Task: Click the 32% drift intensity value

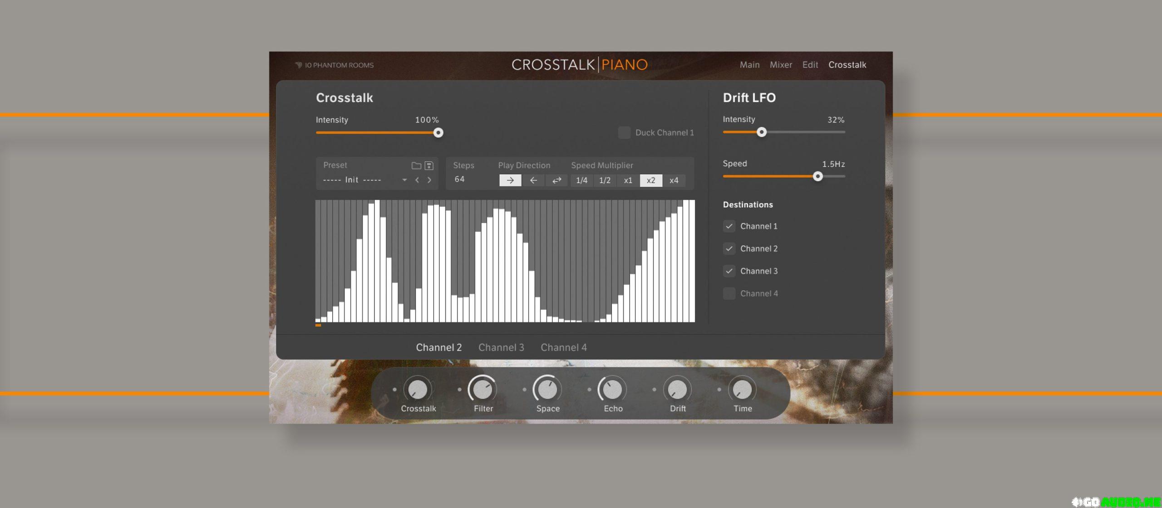Action: pyautogui.click(x=836, y=120)
